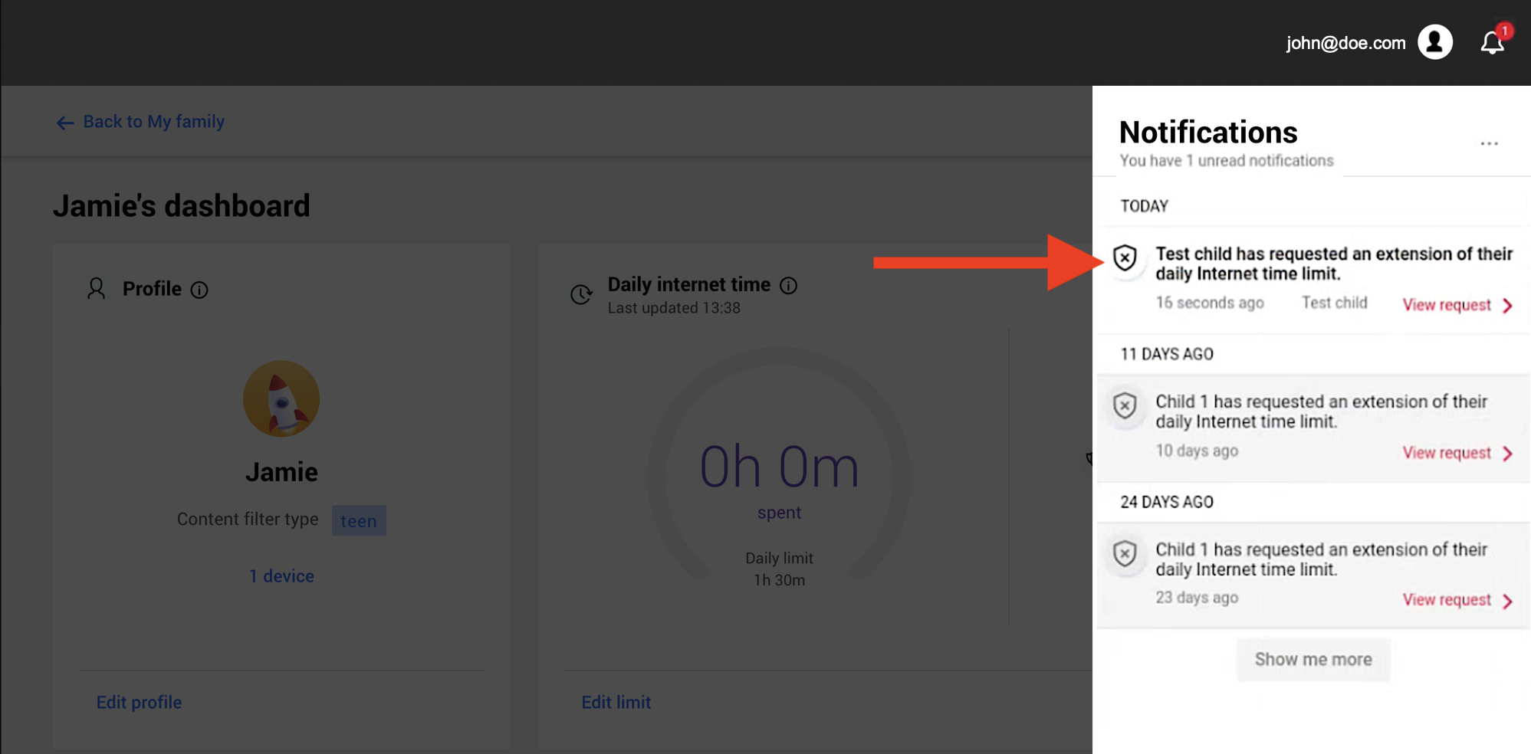Click the info icon next to Profile
This screenshot has width=1531, height=754.
pyautogui.click(x=200, y=290)
